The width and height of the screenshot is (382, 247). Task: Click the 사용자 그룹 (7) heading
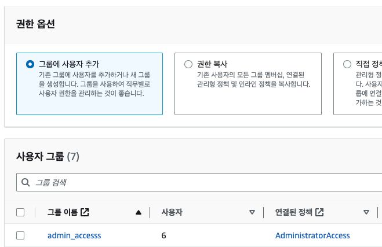48,157
